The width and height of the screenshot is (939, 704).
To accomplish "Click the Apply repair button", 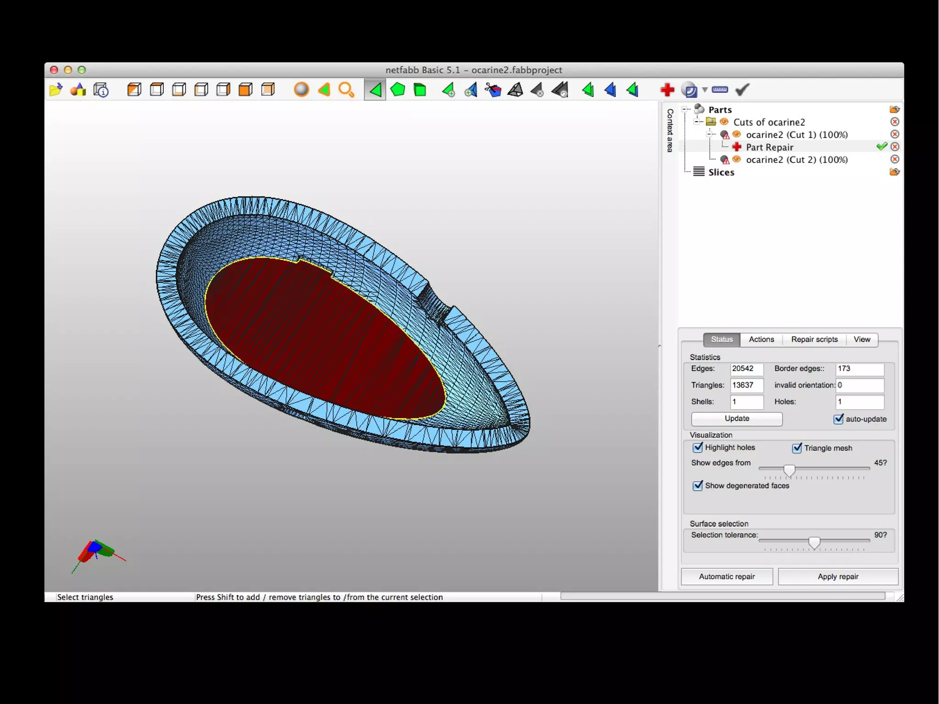I will click(x=838, y=577).
